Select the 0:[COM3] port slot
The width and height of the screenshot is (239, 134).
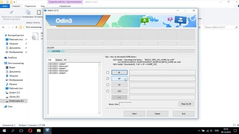56,51
